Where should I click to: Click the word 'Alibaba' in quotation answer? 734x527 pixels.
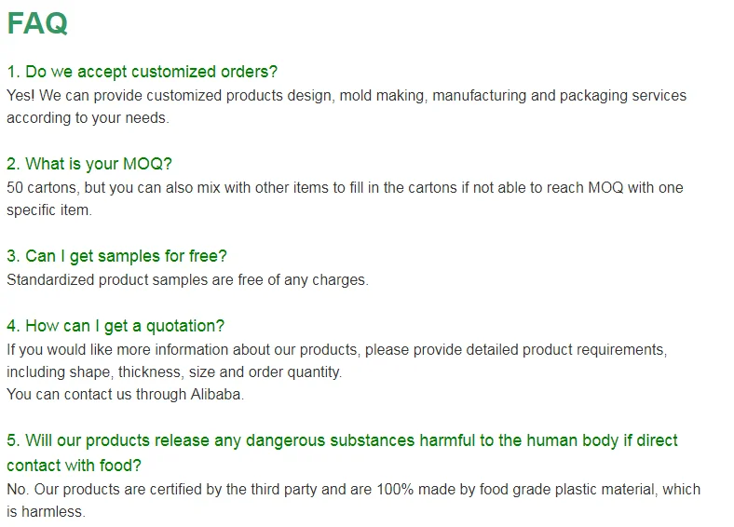click(216, 395)
